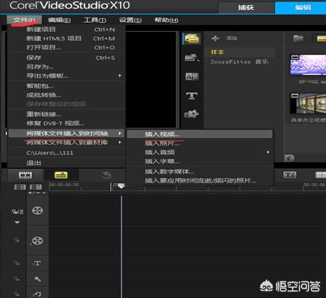Select the Transition (AB) library icon
Screen dimensions: 326x298
coord(191,77)
